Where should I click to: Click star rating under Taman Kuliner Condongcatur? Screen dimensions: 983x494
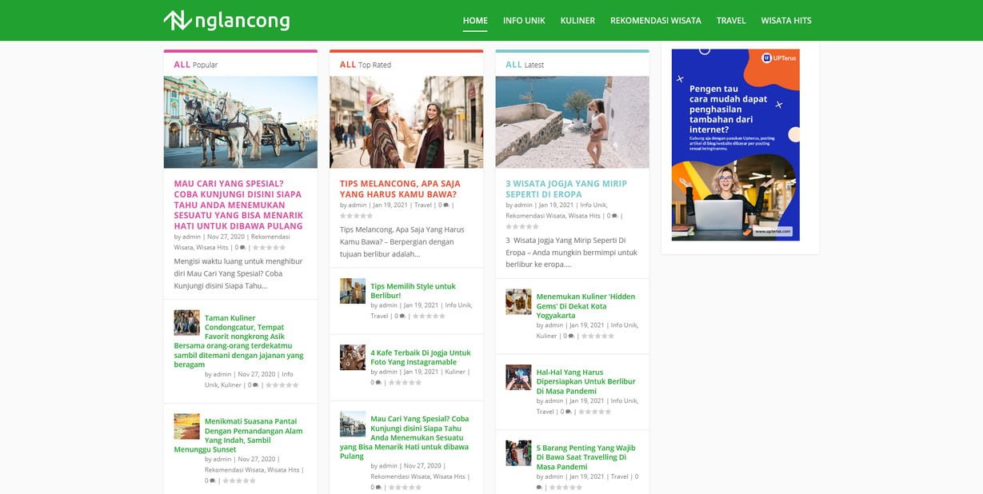[x=282, y=385]
